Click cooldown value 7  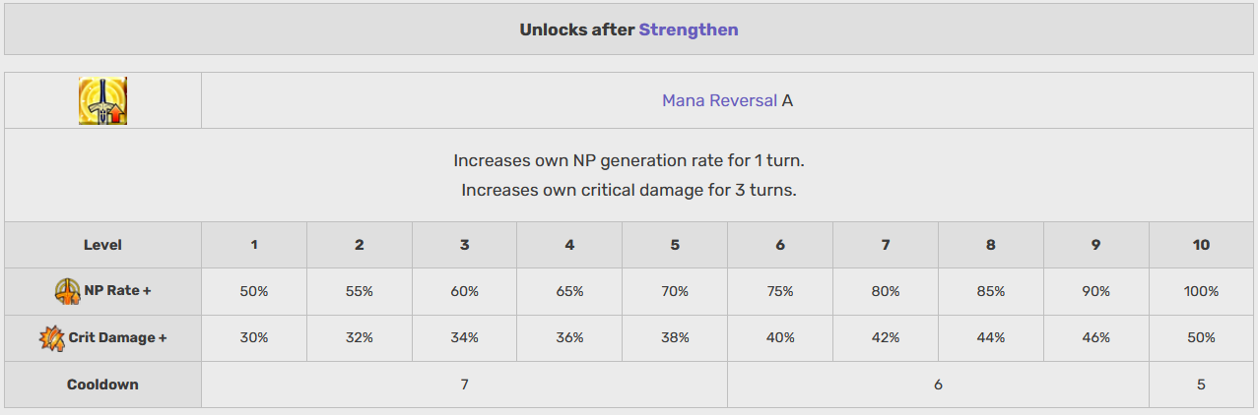[x=464, y=385]
